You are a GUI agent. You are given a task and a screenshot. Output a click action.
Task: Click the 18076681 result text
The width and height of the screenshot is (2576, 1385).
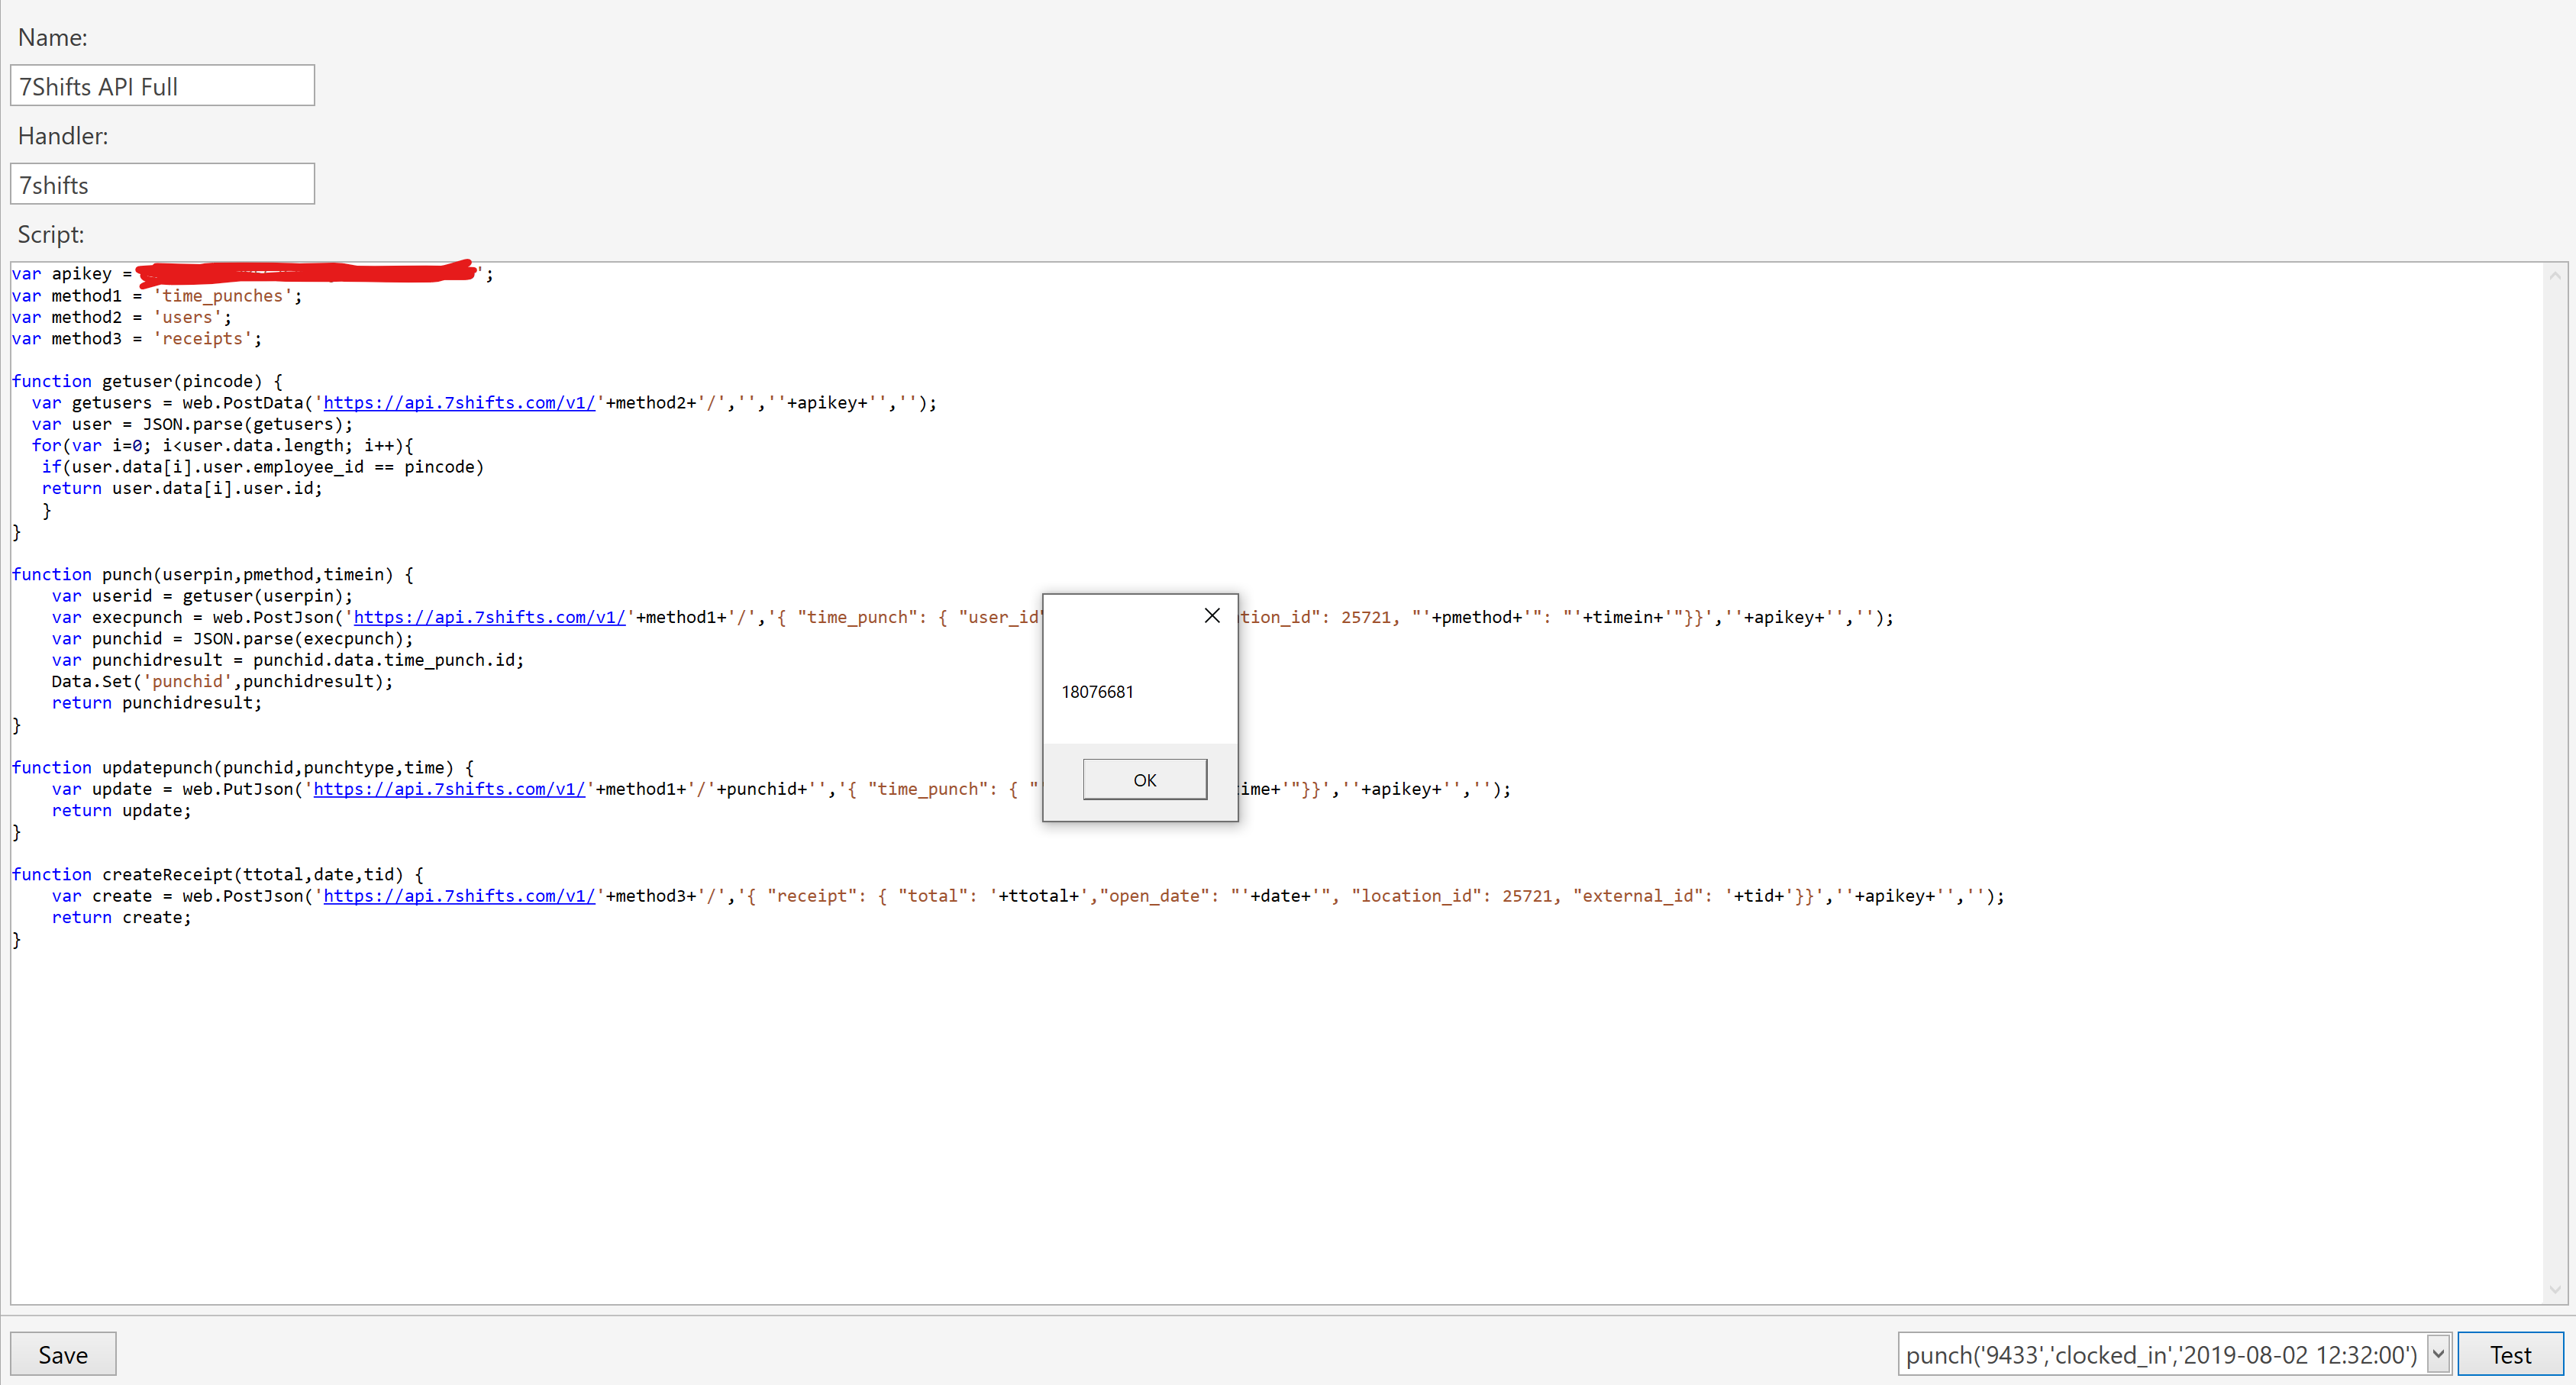(x=1097, y=692)
